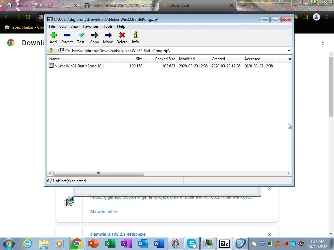Image resolution: width=334 pixels, height=250 pixels.
Task: Expand the 7-Zip address path dropdown
Action: (289, 50)
